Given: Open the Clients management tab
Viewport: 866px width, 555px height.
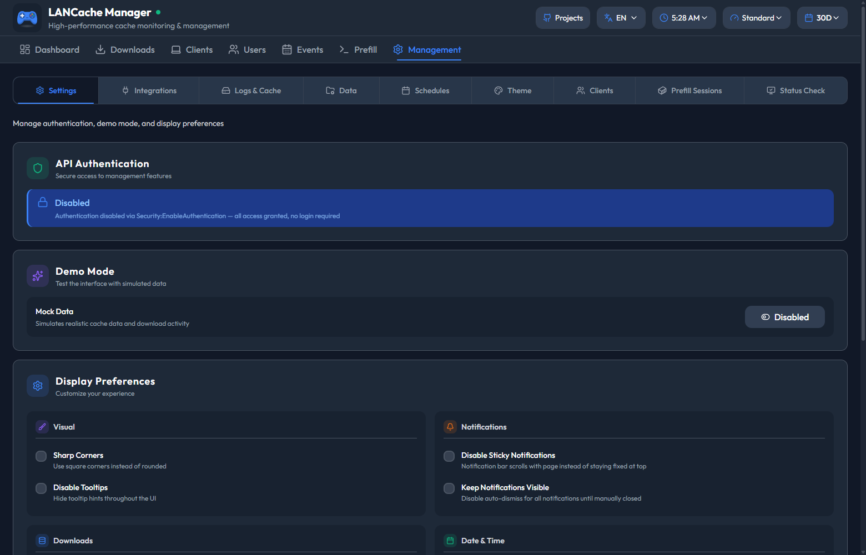Looking at the screenshot, I should point(595,90).
